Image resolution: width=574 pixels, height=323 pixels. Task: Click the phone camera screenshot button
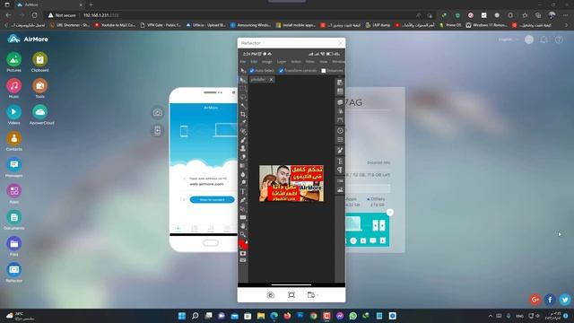pyautogui.click(x=158, y=113)
